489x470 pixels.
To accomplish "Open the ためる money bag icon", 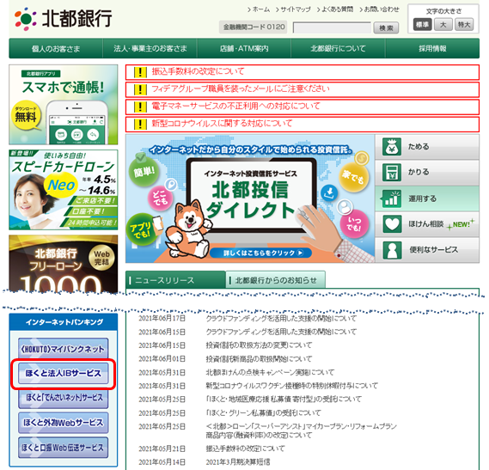I will click(392, 147).
